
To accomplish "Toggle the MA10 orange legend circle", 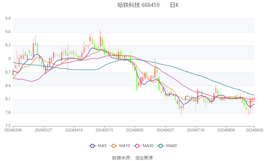I will click(113, 146).
